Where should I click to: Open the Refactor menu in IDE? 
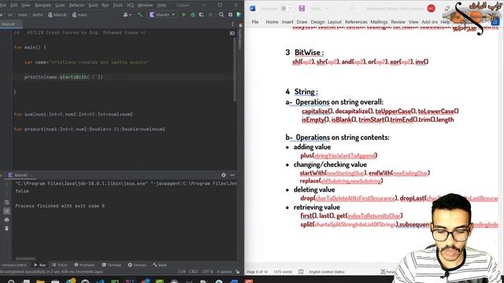tap(77, 6)
